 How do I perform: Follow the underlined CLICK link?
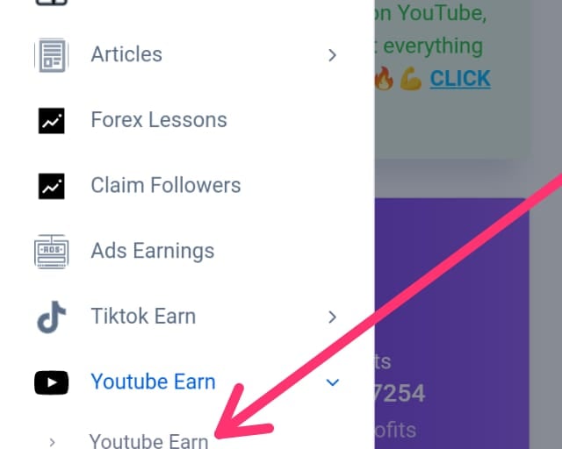(x=460, y=78)
